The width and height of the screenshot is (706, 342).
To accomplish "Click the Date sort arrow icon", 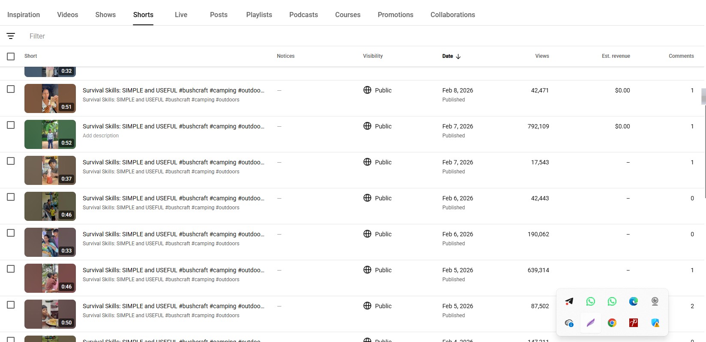I will coord(458,56).
